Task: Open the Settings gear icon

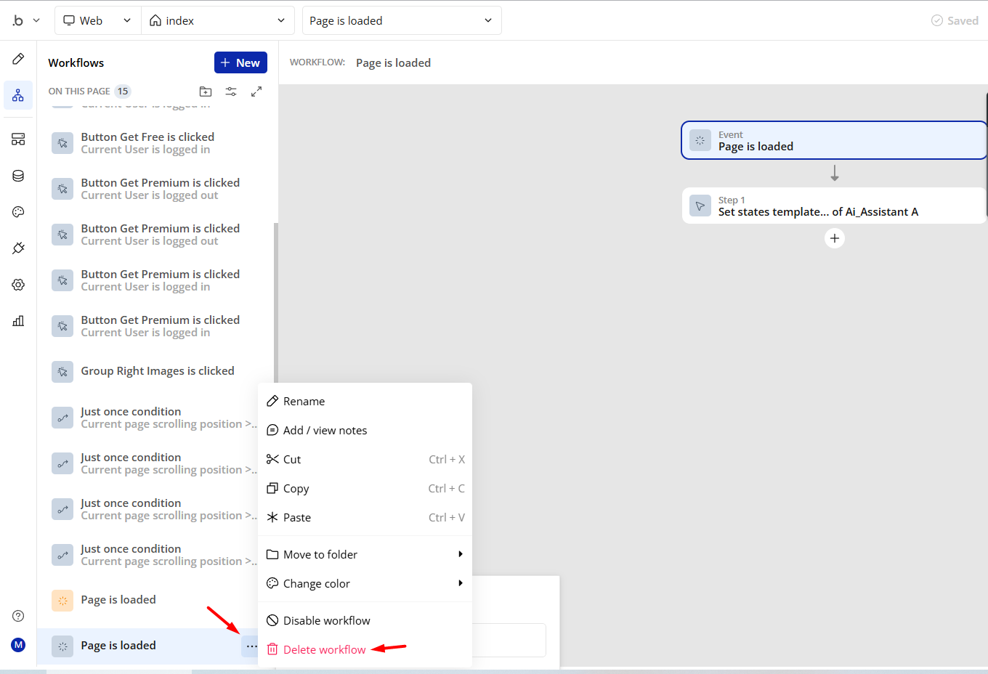Action: tap(18, 285)
